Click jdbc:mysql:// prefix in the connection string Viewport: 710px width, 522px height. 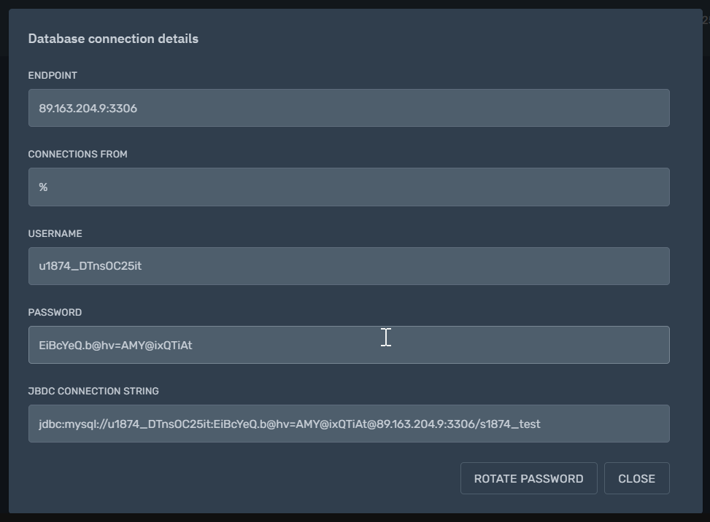pyautogui.click(x=73, y=424)
